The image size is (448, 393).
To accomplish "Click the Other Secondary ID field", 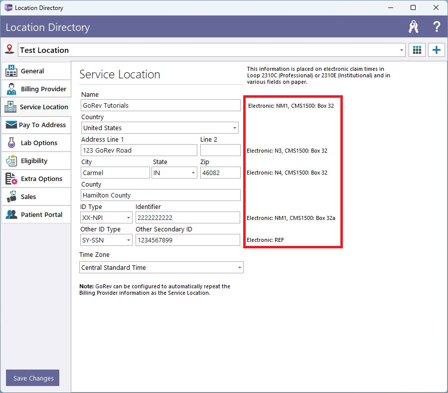I will pos(188,240).
